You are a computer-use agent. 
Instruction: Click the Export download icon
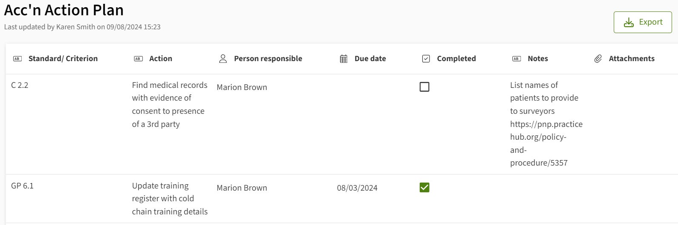click(x=629, y=22)
